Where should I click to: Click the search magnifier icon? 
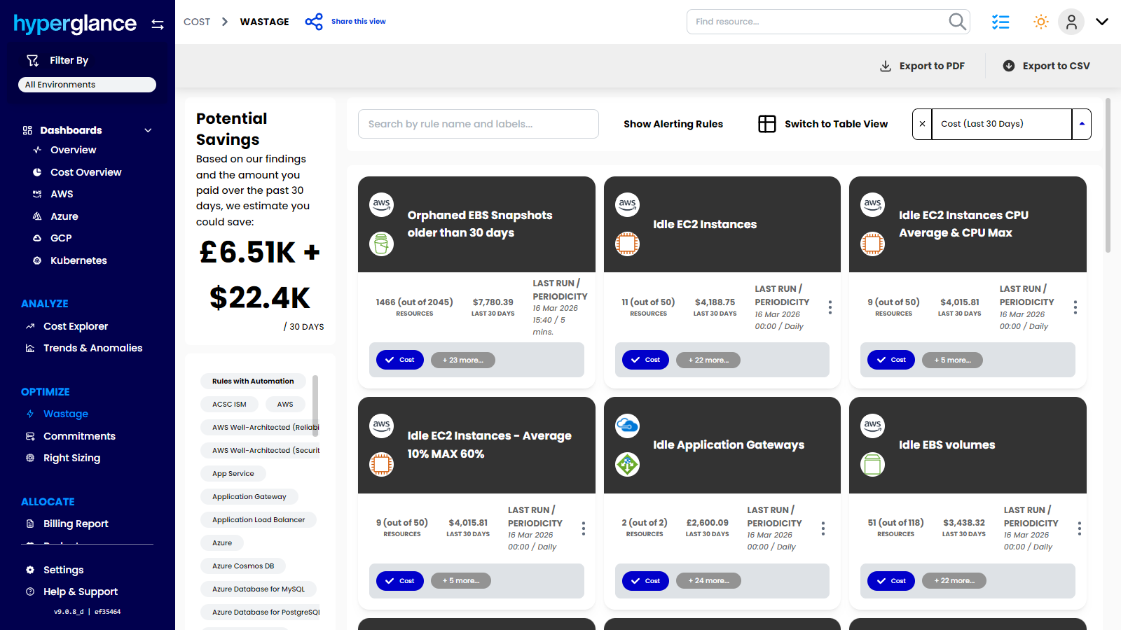click(957, 22)
